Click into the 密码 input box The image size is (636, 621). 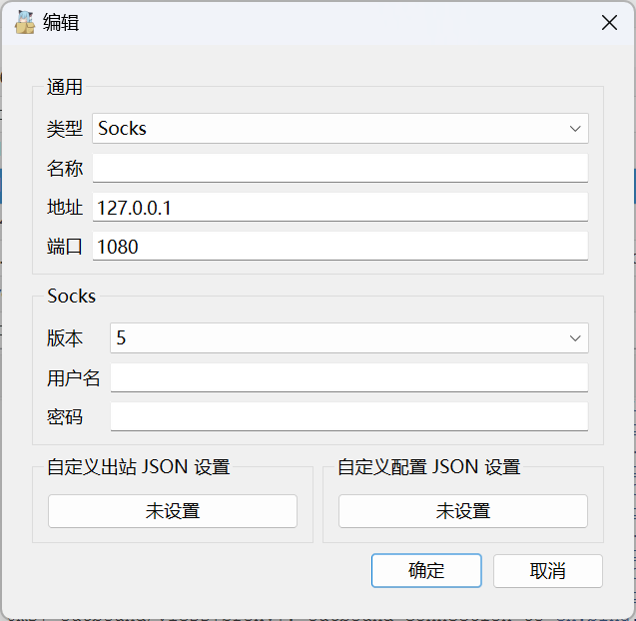pyautogui.click(x=348, y=416)
